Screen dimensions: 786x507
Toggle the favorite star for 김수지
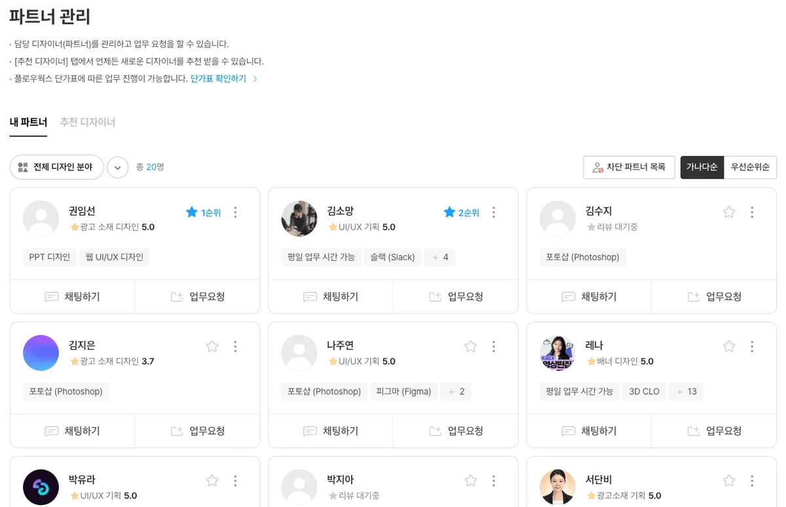(x=729, y=212)
